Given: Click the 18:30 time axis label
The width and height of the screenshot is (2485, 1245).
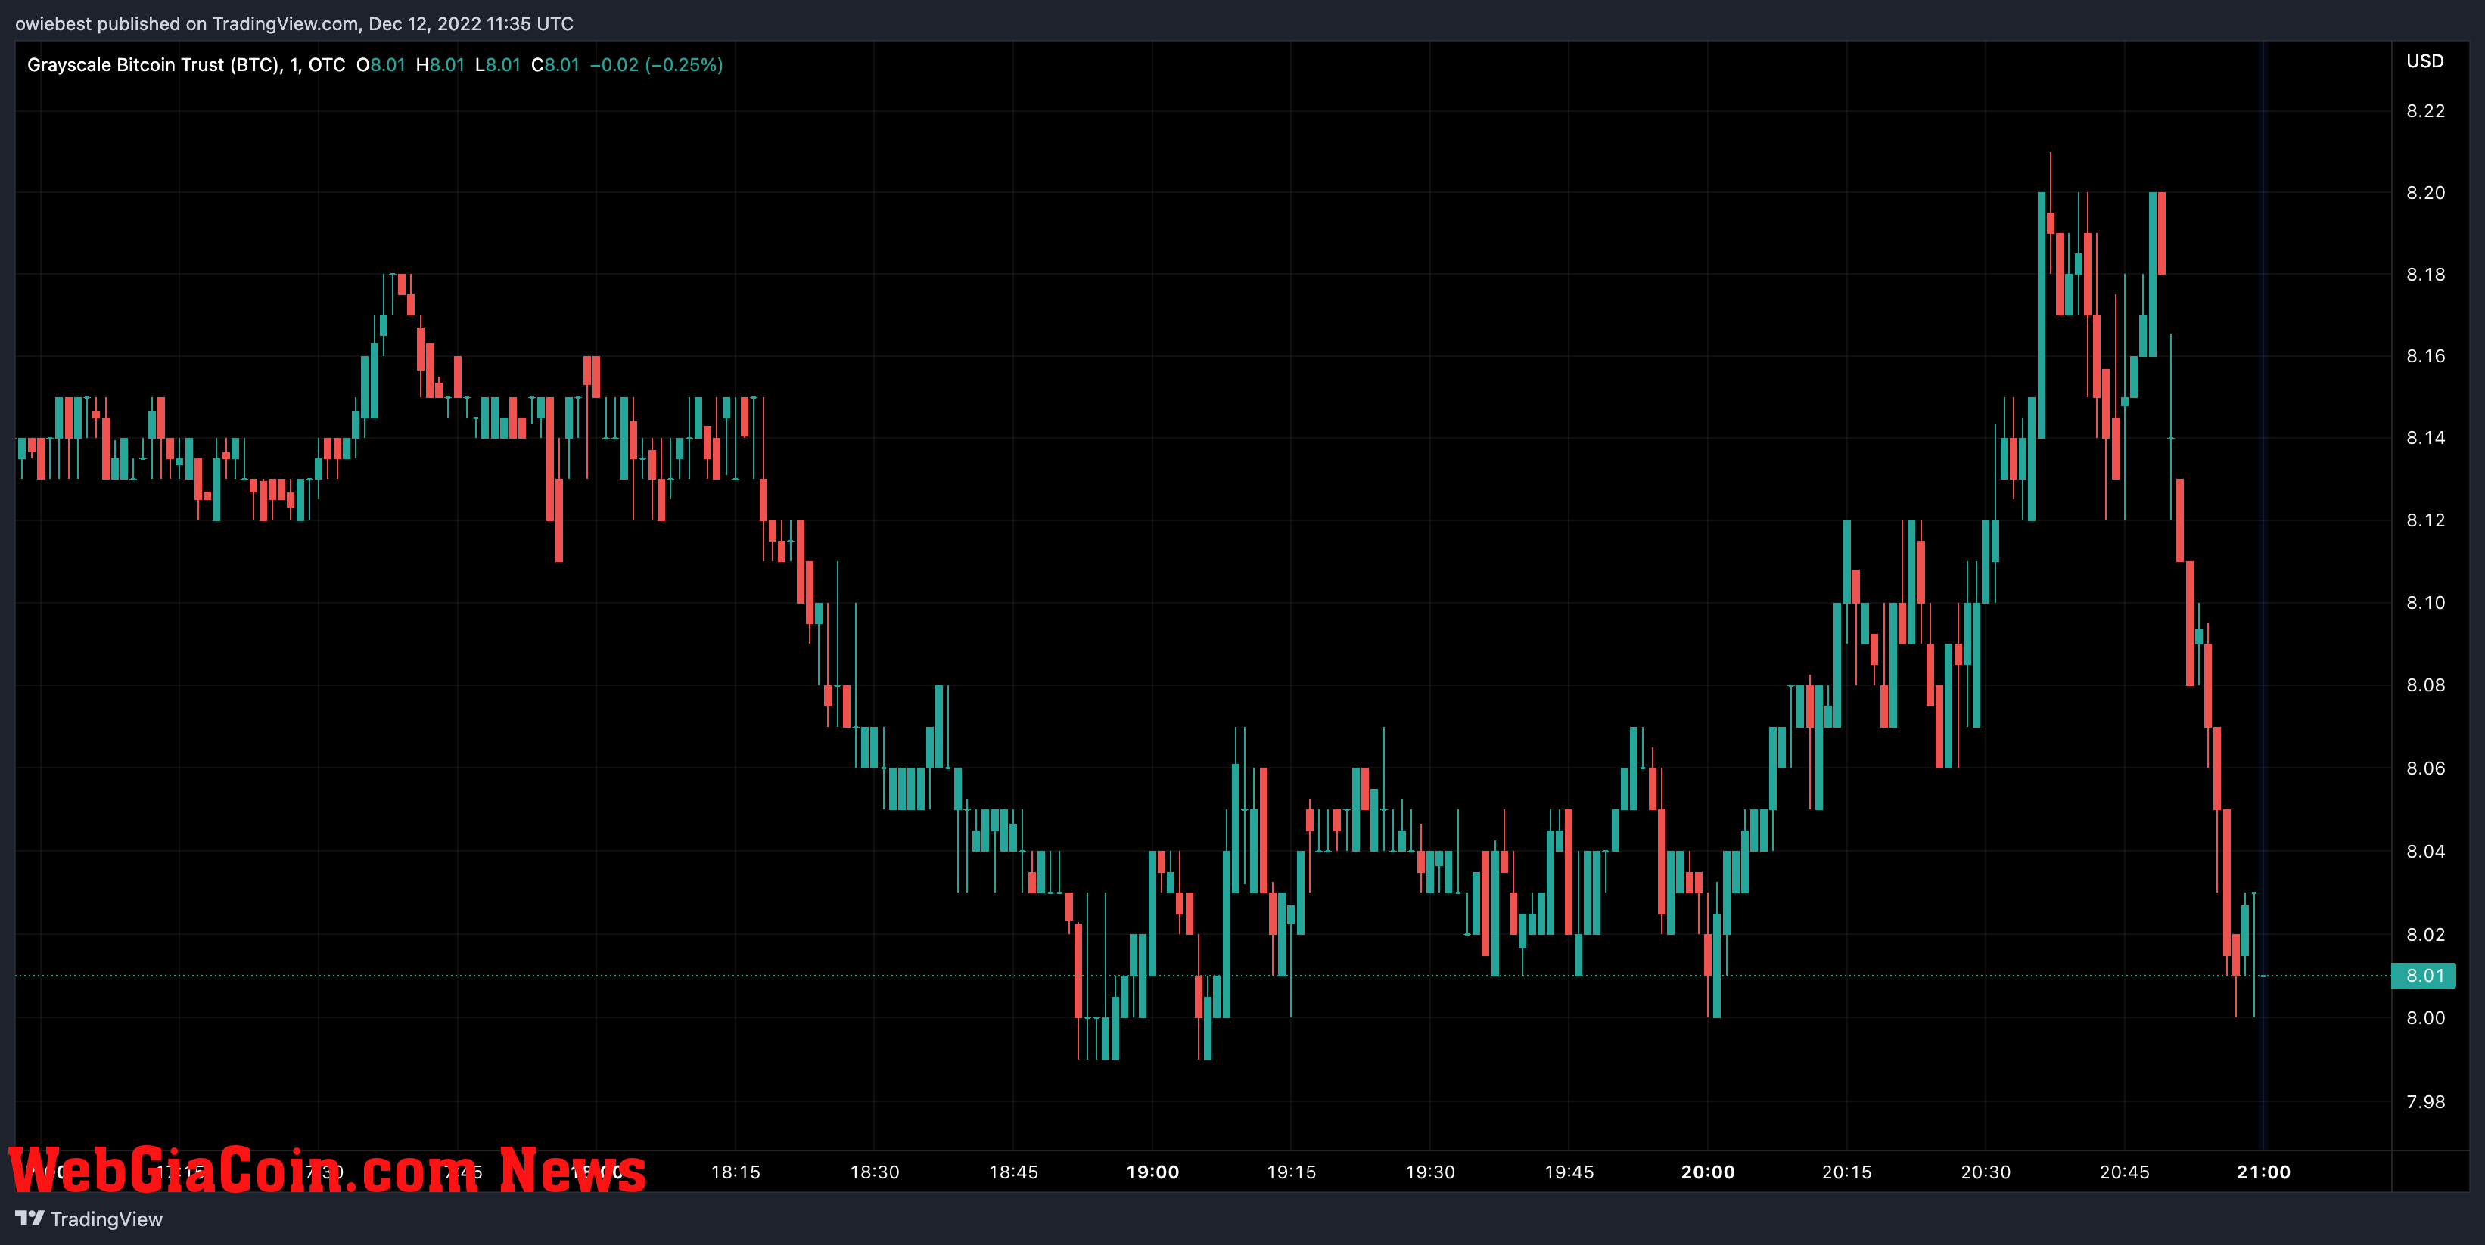Looking at the screenshot, I should pos(874,1172).
